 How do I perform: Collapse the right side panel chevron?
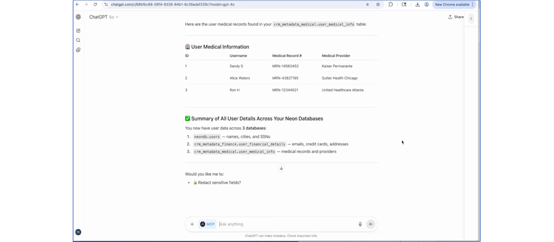pos(471,18)
